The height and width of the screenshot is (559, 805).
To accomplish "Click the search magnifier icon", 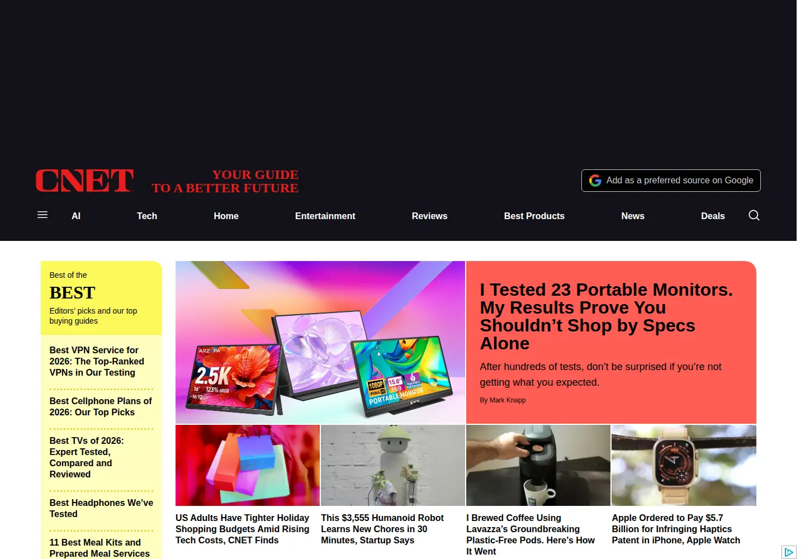I will tap(754, 215).
